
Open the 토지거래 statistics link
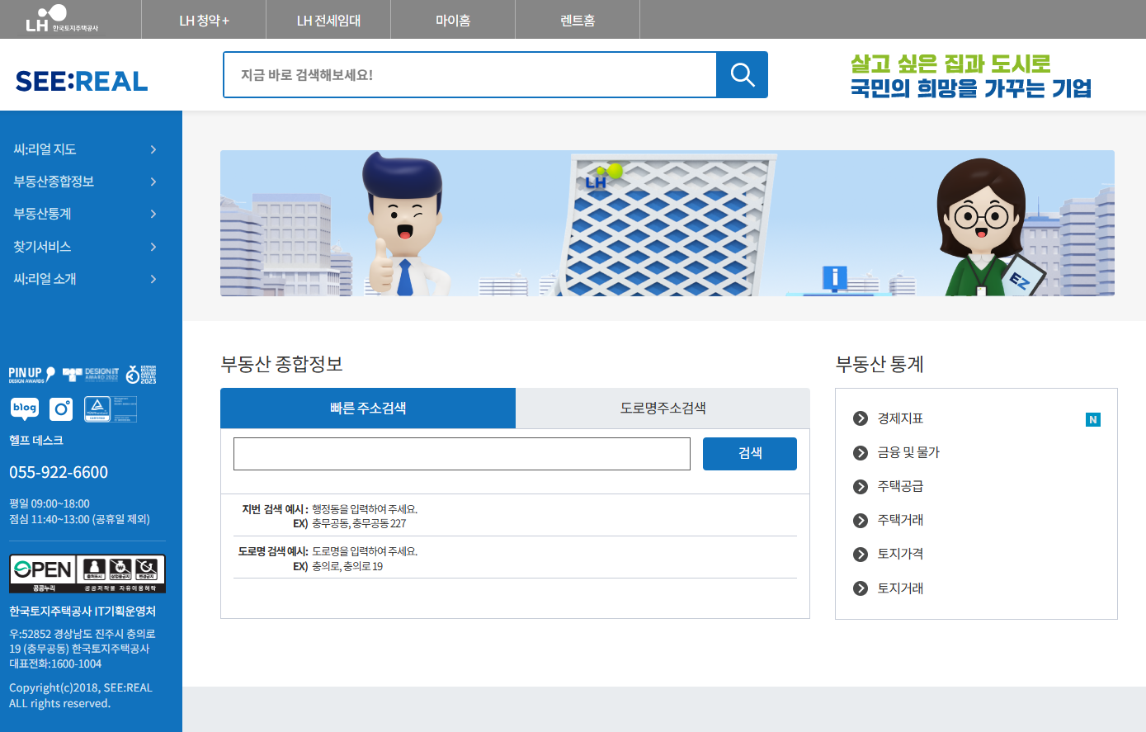[900, 588]
